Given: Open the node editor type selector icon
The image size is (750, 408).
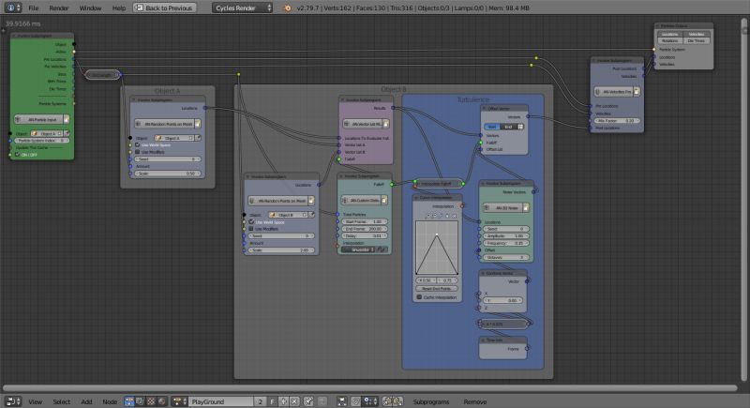Looking at the screenshot, I should [x=13, y=401].
